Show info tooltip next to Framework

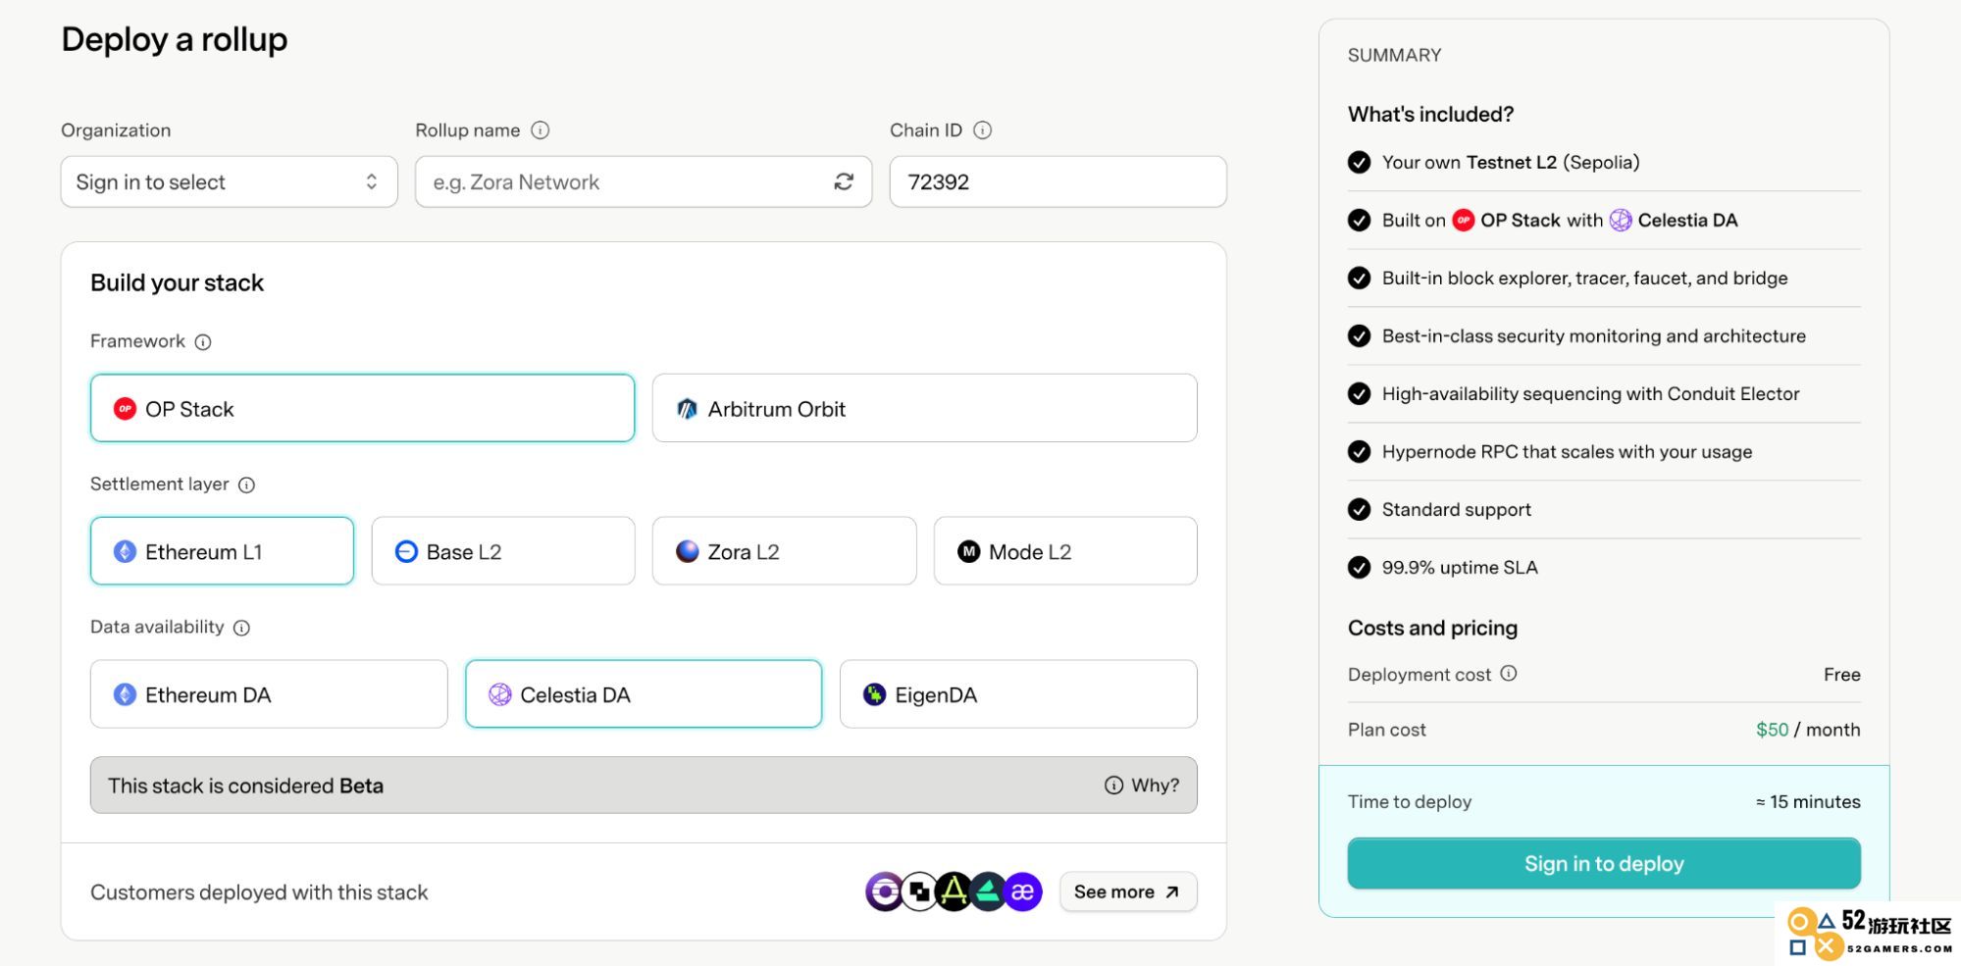point(203,342)
